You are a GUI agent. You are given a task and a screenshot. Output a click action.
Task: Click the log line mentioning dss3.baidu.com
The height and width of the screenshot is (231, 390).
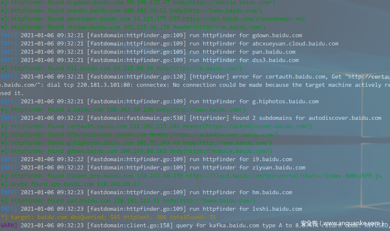click(x=149, y=60)
